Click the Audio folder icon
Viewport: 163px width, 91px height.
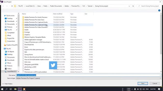point(23,30)
